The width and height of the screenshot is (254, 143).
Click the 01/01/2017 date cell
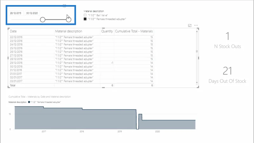[x=16, y=74]
